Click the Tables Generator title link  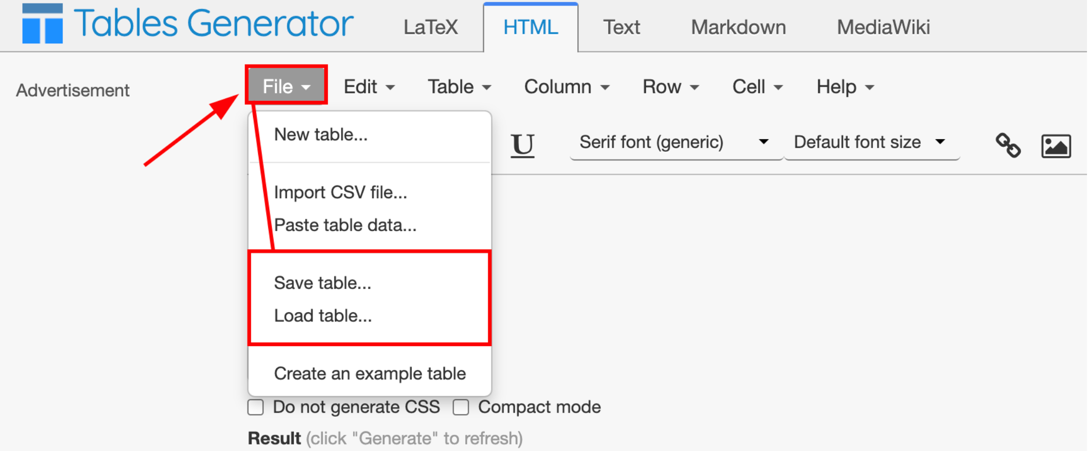tap(214, 24)
